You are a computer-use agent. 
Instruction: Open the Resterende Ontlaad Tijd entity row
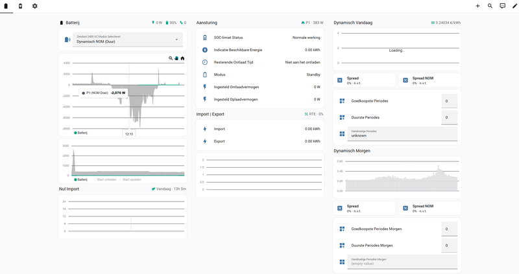click(259, 62)
